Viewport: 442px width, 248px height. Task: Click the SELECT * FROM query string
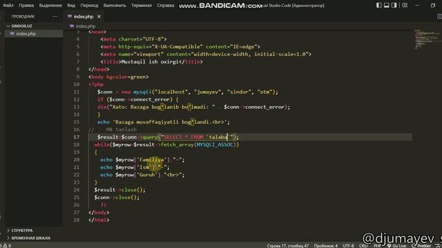click(x=198, y=137)
